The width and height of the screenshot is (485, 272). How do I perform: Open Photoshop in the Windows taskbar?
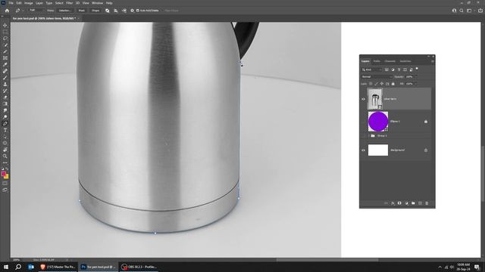(x=98, y=267)
